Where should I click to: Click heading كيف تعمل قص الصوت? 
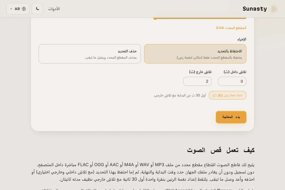click(221, 150)
